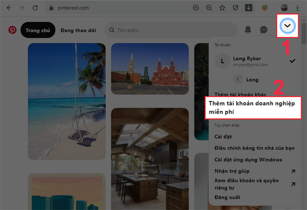307x210 pixels.
Task: Click the green download arrow icon
Action: 297,8
